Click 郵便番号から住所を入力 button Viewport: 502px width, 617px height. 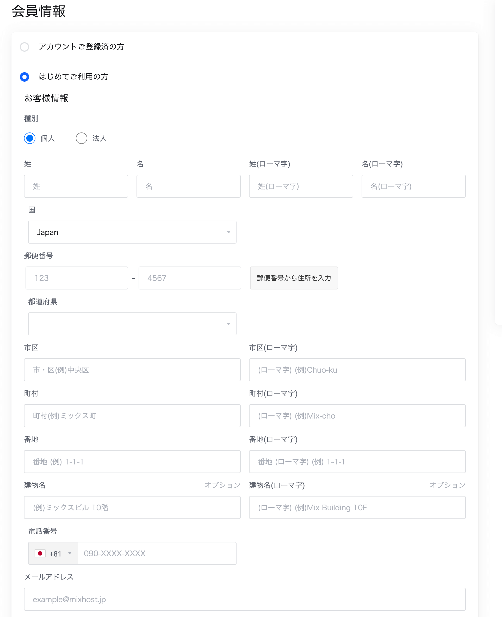294,278
